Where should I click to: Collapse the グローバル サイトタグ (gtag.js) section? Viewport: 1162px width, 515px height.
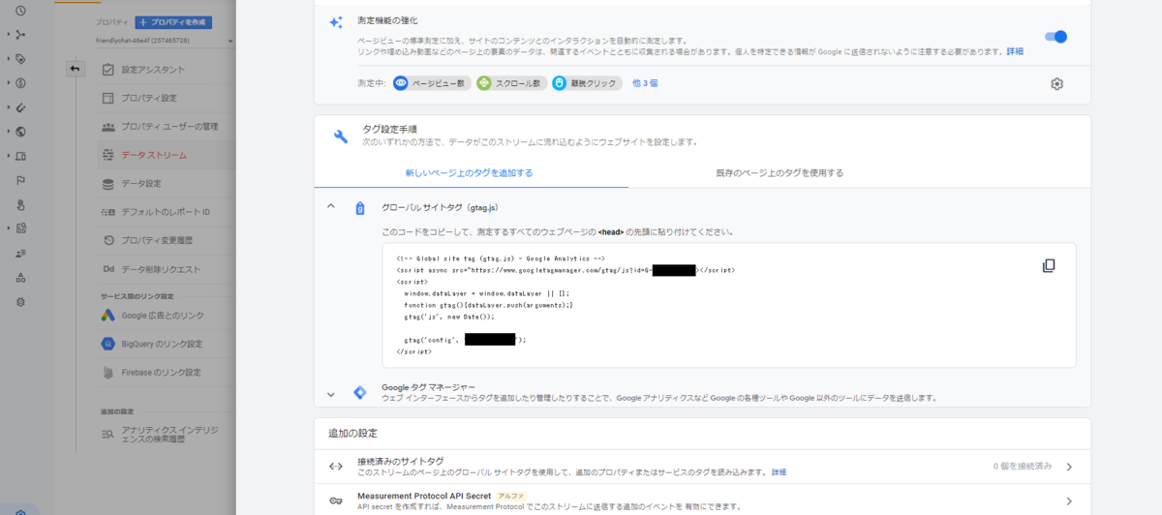click(330, 207)
